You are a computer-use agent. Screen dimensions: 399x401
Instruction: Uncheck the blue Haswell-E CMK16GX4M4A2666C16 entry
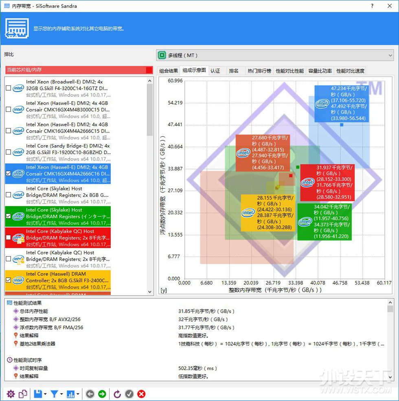(x=8, y=173)
